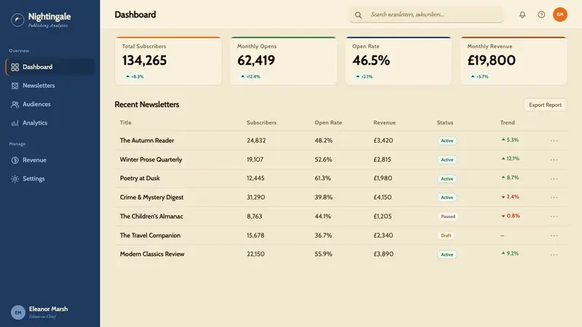Click The Children's Almanac title

(151, 217)
